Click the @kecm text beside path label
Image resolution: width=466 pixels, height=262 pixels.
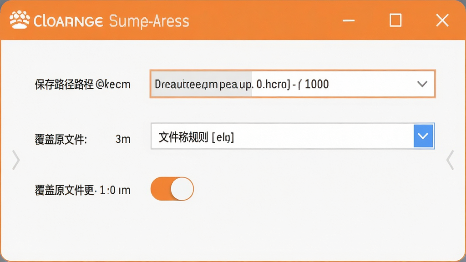point(113,85)
